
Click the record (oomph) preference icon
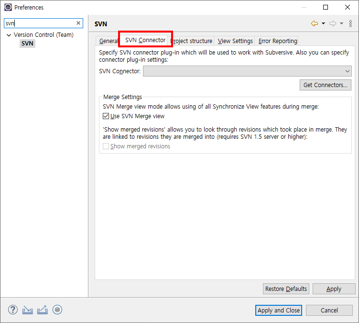(x=57, y=310)
